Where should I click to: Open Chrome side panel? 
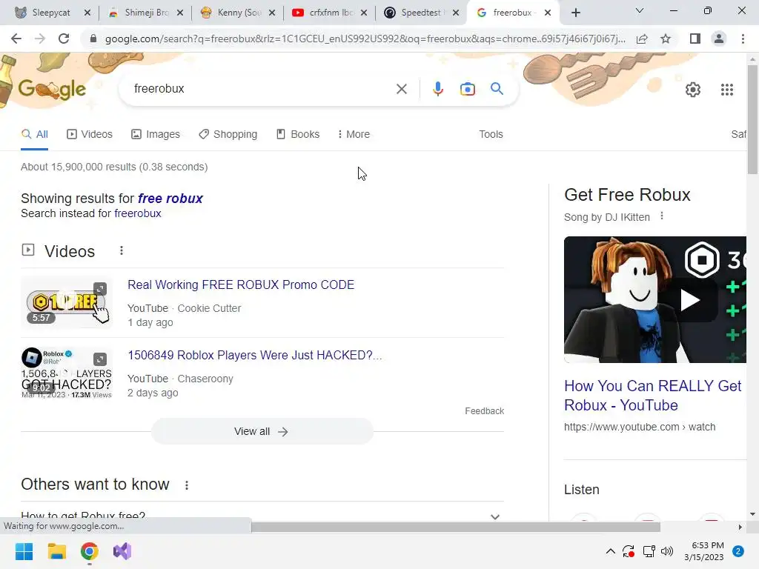pyautogui.click(x=695, y=39)
